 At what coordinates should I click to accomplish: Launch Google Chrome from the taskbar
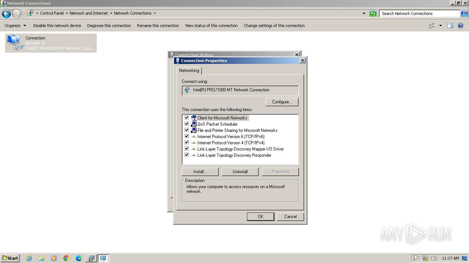click(x=66, y=258)
